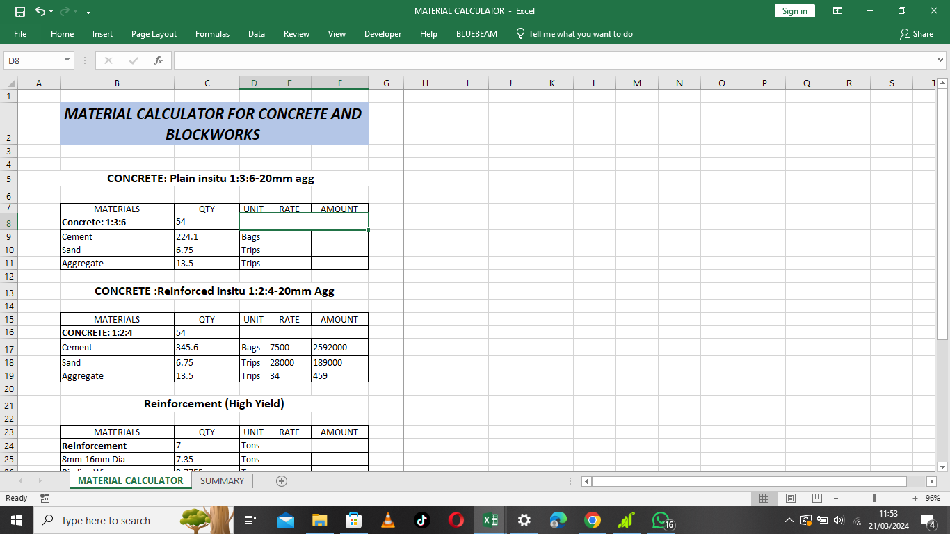Click the macro record icon in status bar
The width and height of the screenshot is (950, 534).
pos(45,498)
